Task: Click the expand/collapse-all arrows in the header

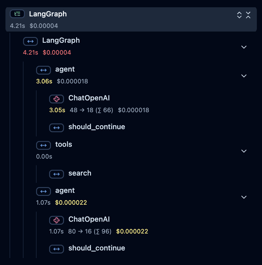Action: click(x=239, y=15)
